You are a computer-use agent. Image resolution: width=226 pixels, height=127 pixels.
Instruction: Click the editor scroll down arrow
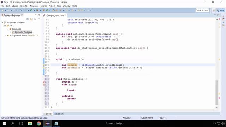(217, 107)
